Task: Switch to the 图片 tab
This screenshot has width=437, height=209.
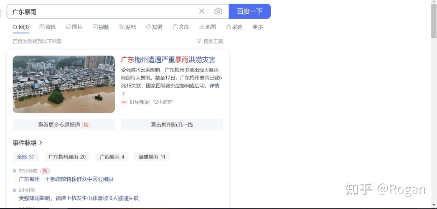Action: point(74,27)
